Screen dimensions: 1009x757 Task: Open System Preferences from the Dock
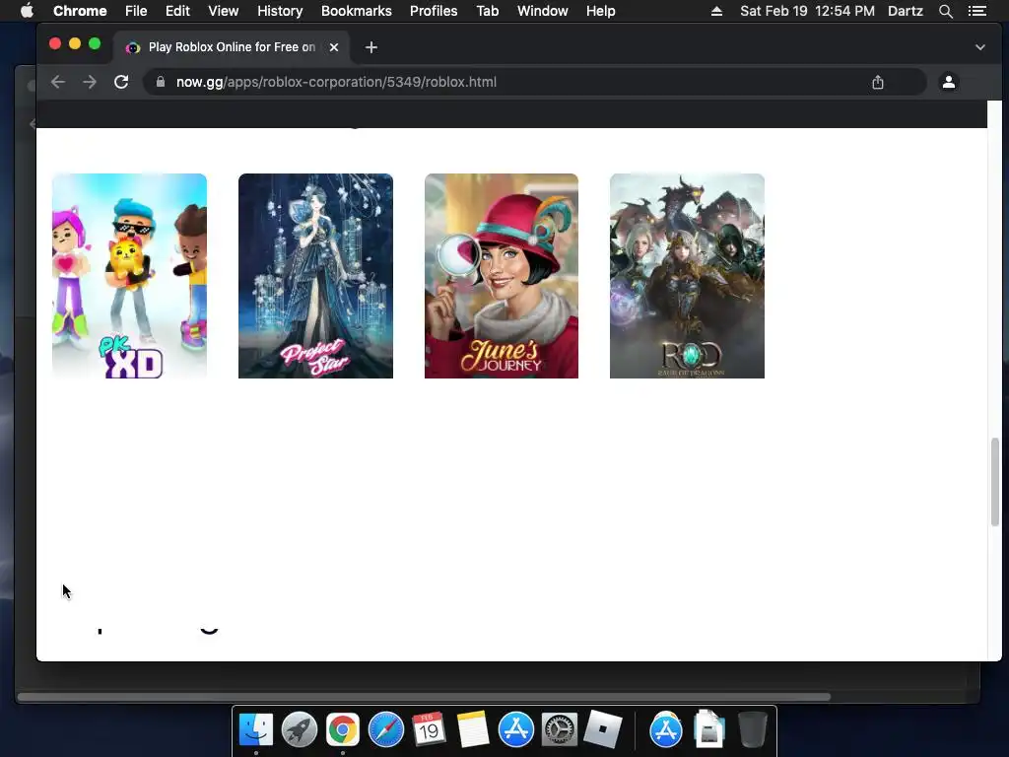[x=560, y=730]
